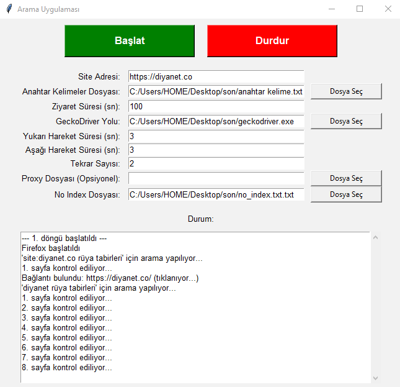
Task: Browse for a file for GeckoDriver Yolu
Action: (346, 121)
